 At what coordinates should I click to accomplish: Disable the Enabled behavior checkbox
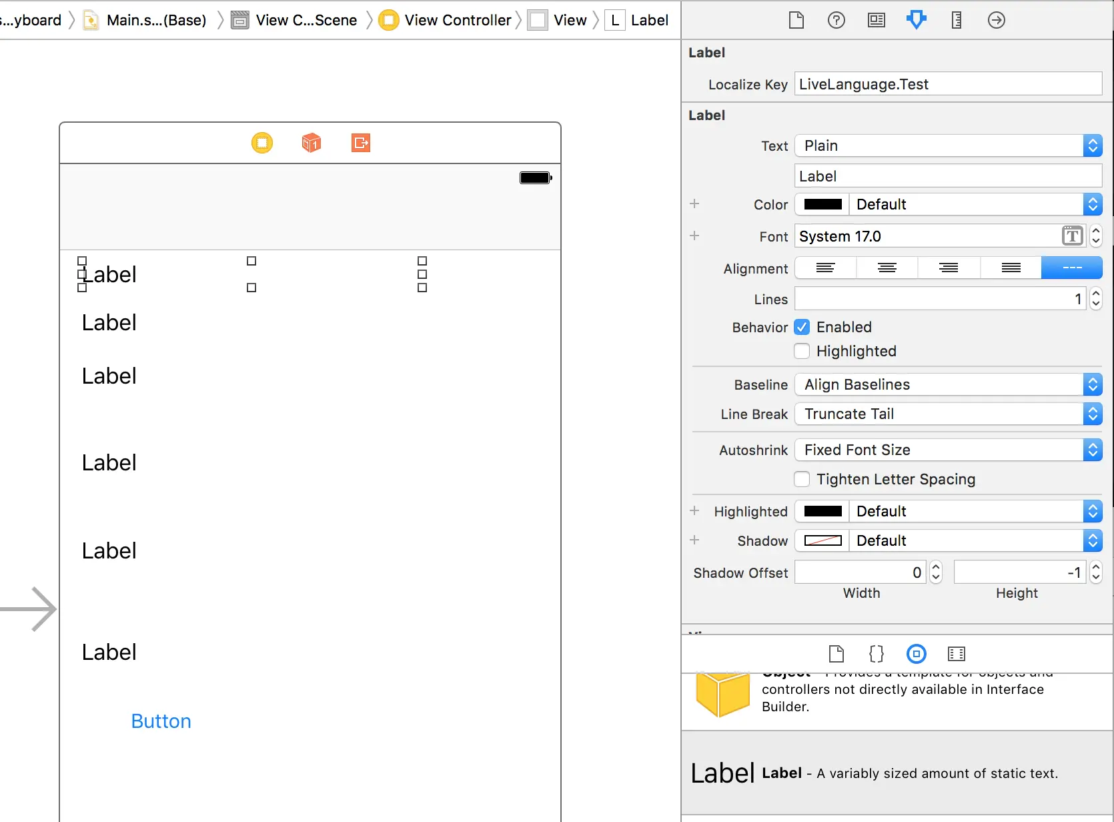click(801, 327)
